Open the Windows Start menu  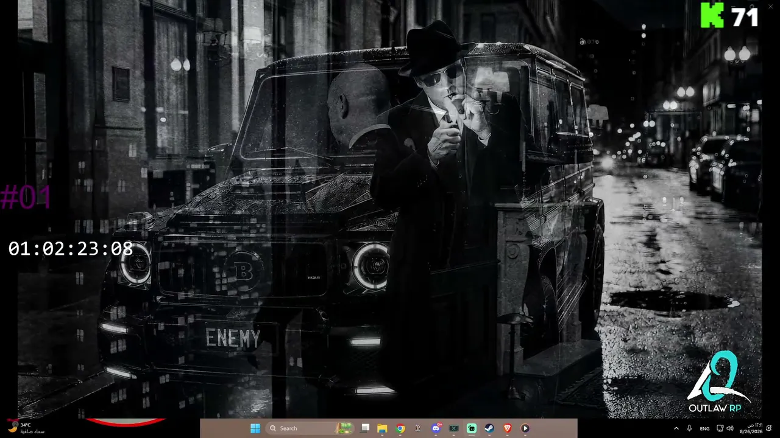click(255, 428)
